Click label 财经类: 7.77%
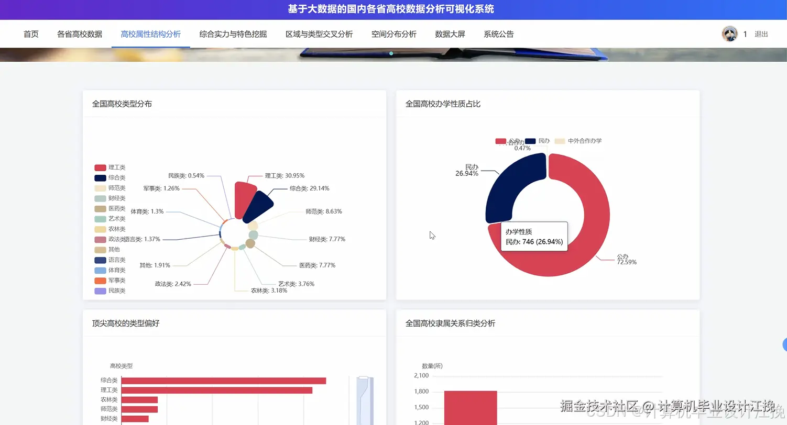Screen dimensions: 787x425 tap(327, 239)
